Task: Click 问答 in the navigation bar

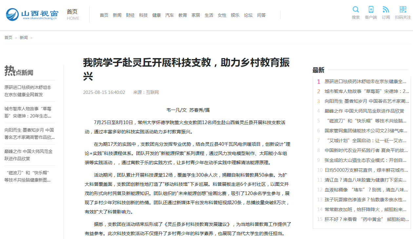Action: [261, 15]
